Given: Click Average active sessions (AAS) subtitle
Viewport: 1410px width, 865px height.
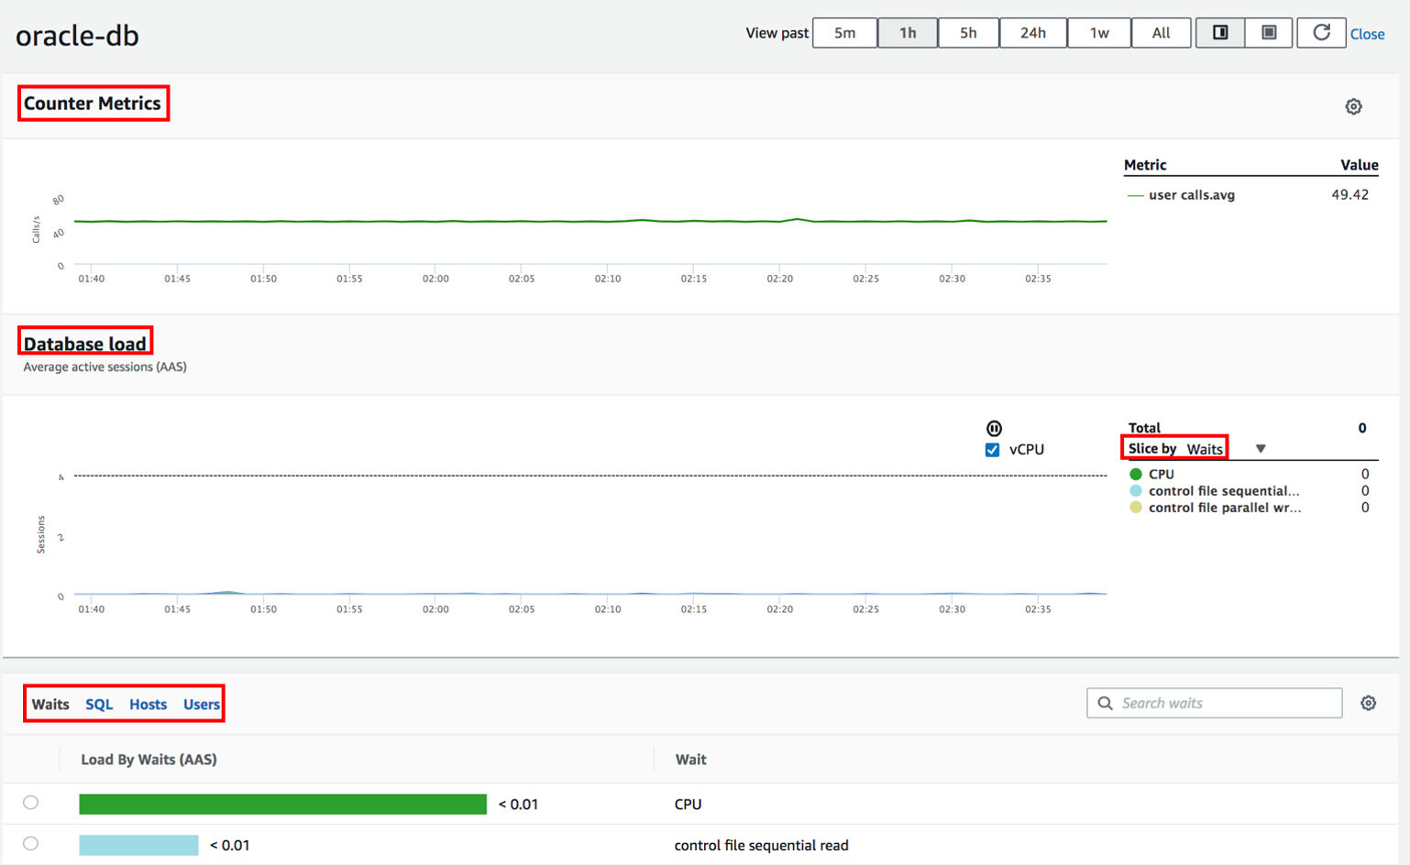Looking at the screenshot, I should pos(105,367).
